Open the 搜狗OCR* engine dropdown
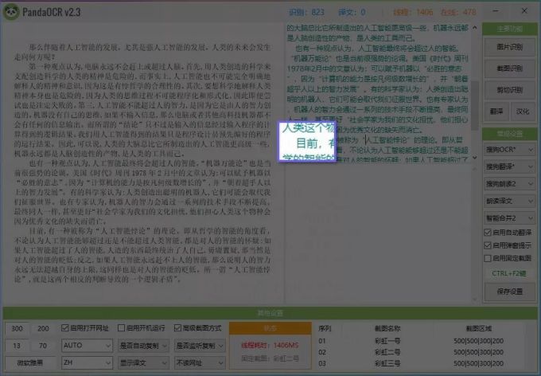This screenshot has height=376, width=541. 509,150
